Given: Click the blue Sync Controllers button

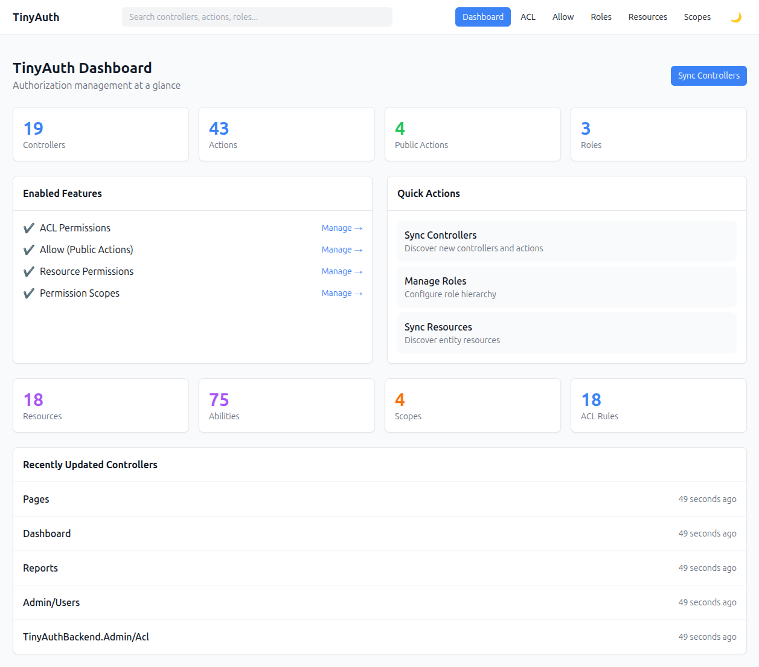Looking at the screenshot, I should pyautogui.click(x=708, y=76).
